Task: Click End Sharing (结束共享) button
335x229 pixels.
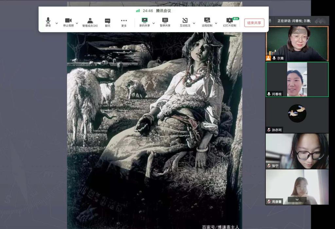Action: click(254, 23)
